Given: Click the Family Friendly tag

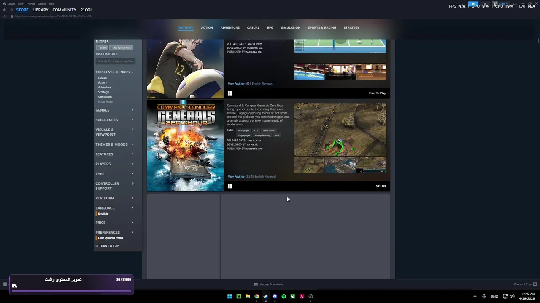Looking at the screenshot, I should (x=262, y=135).
